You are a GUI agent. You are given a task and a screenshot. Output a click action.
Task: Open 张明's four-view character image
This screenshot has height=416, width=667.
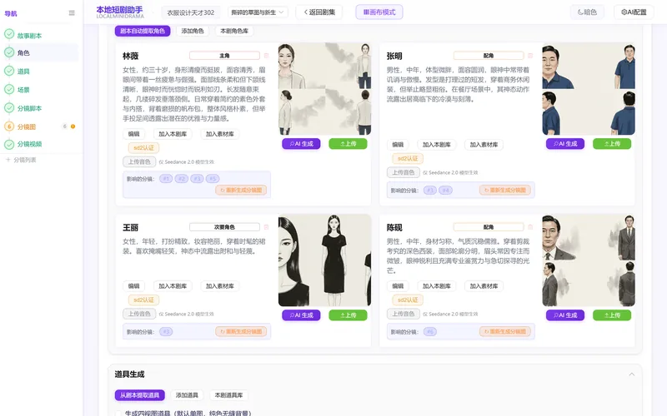[x=589, y=89]
